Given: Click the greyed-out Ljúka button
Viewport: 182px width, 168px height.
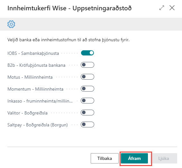Looking at the screenshot, I should tap(164, 158).
